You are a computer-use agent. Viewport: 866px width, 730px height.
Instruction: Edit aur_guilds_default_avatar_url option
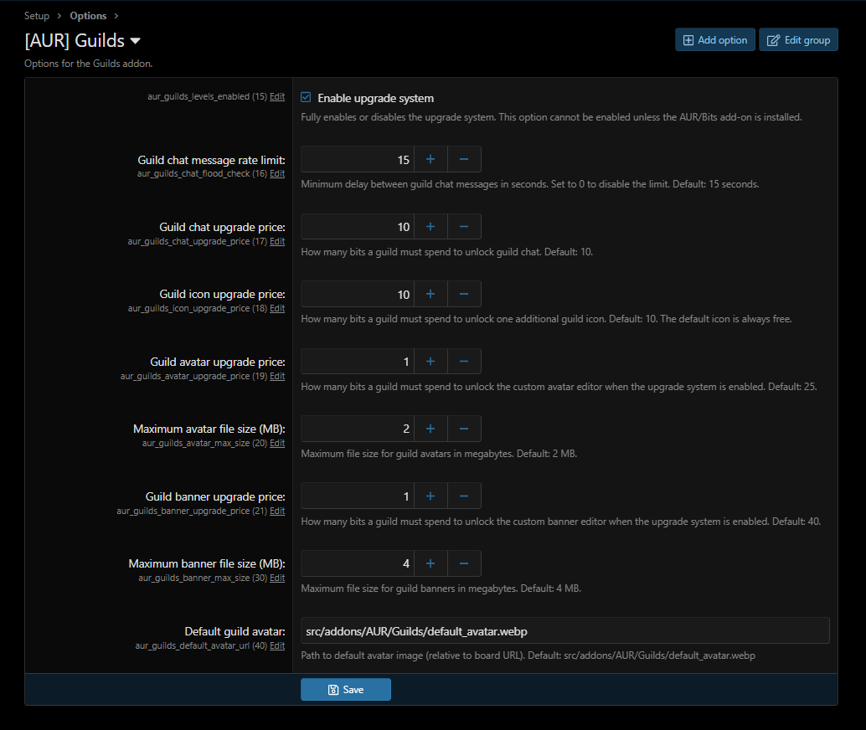pos(277,645)
